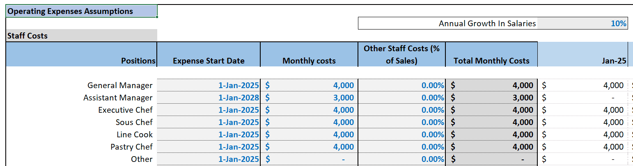Select the Jan-25 column header
Viewport: 633px width, 166px height.
(x=583, y=55)
